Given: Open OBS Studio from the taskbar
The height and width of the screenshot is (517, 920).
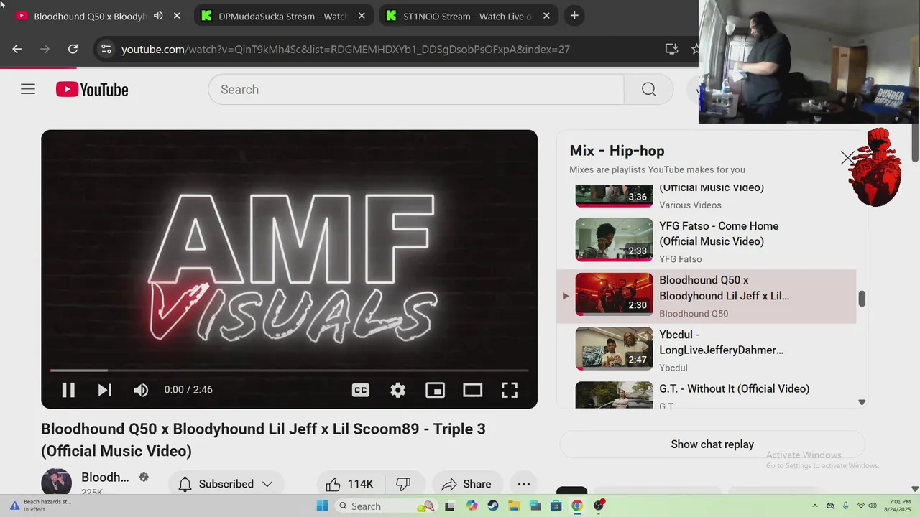Looking at the screenshot, I should point(599,506).
